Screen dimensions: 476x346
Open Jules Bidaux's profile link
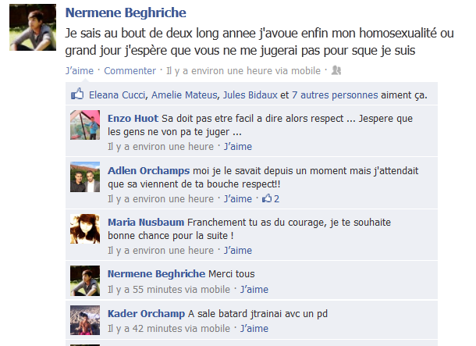(250, 95)
